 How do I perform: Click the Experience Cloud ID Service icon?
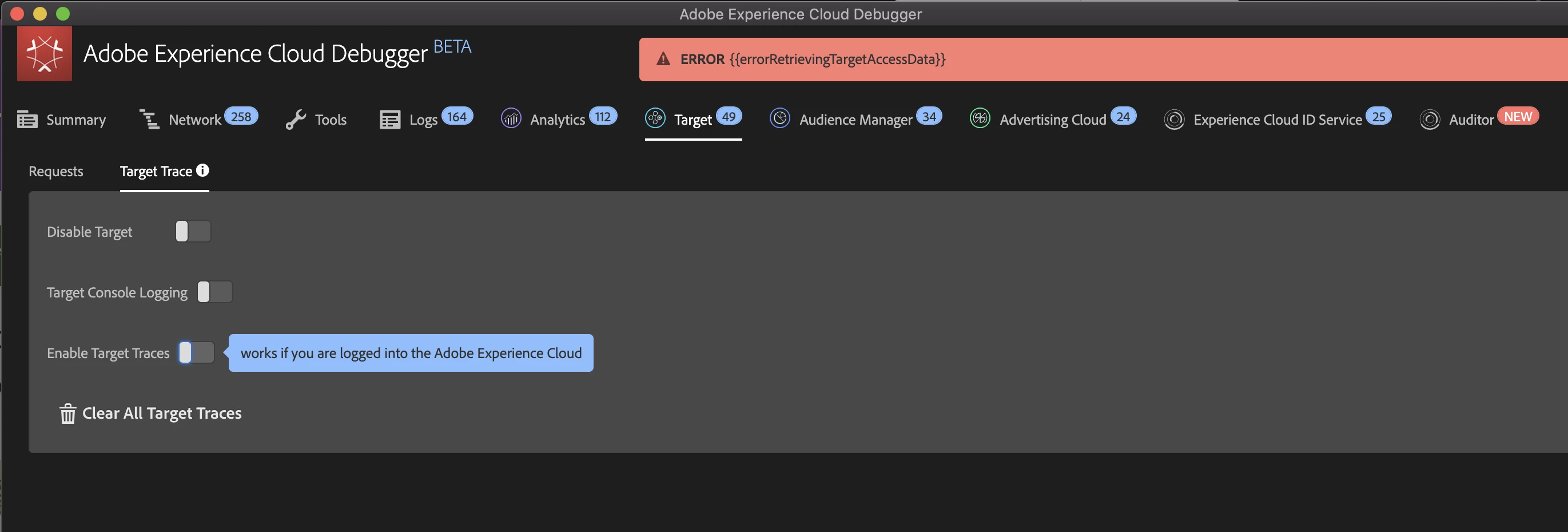click(1174, 120)
